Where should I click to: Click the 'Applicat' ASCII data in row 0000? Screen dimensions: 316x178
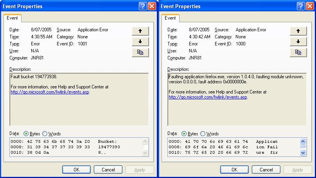[267, 142]
